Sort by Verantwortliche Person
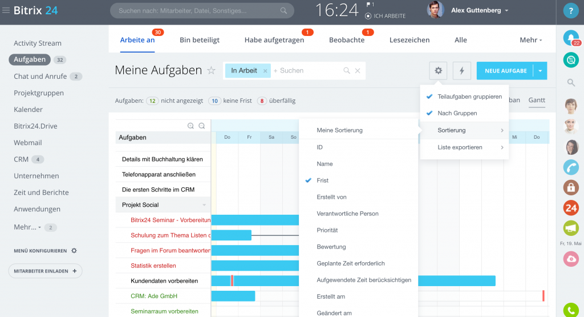The width and height of the screenshot is (584, 317). [x=358, y=214]
